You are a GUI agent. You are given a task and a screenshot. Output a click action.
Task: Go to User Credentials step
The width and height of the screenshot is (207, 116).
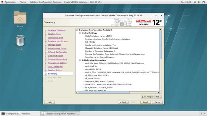click(x=55, y=66)
